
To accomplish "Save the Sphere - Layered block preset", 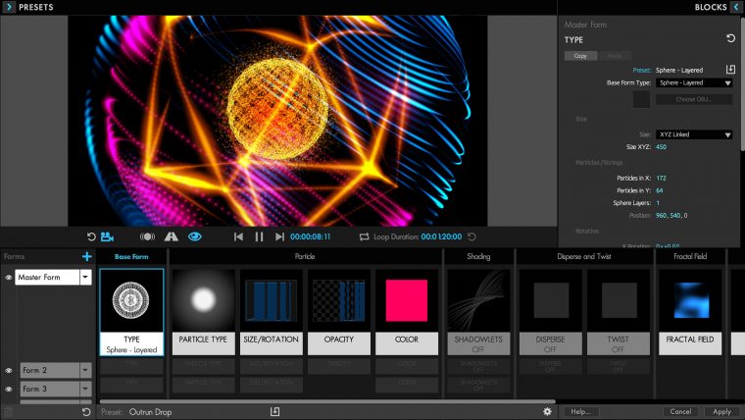I will [729, 70].
